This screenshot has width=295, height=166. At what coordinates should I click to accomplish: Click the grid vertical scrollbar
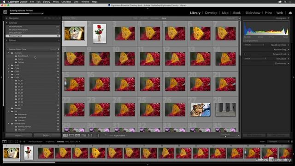[x=240, y=38]
